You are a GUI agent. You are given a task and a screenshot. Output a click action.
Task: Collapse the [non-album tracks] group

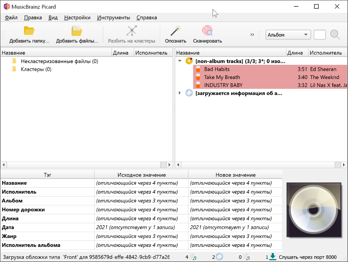pos(180,61)
